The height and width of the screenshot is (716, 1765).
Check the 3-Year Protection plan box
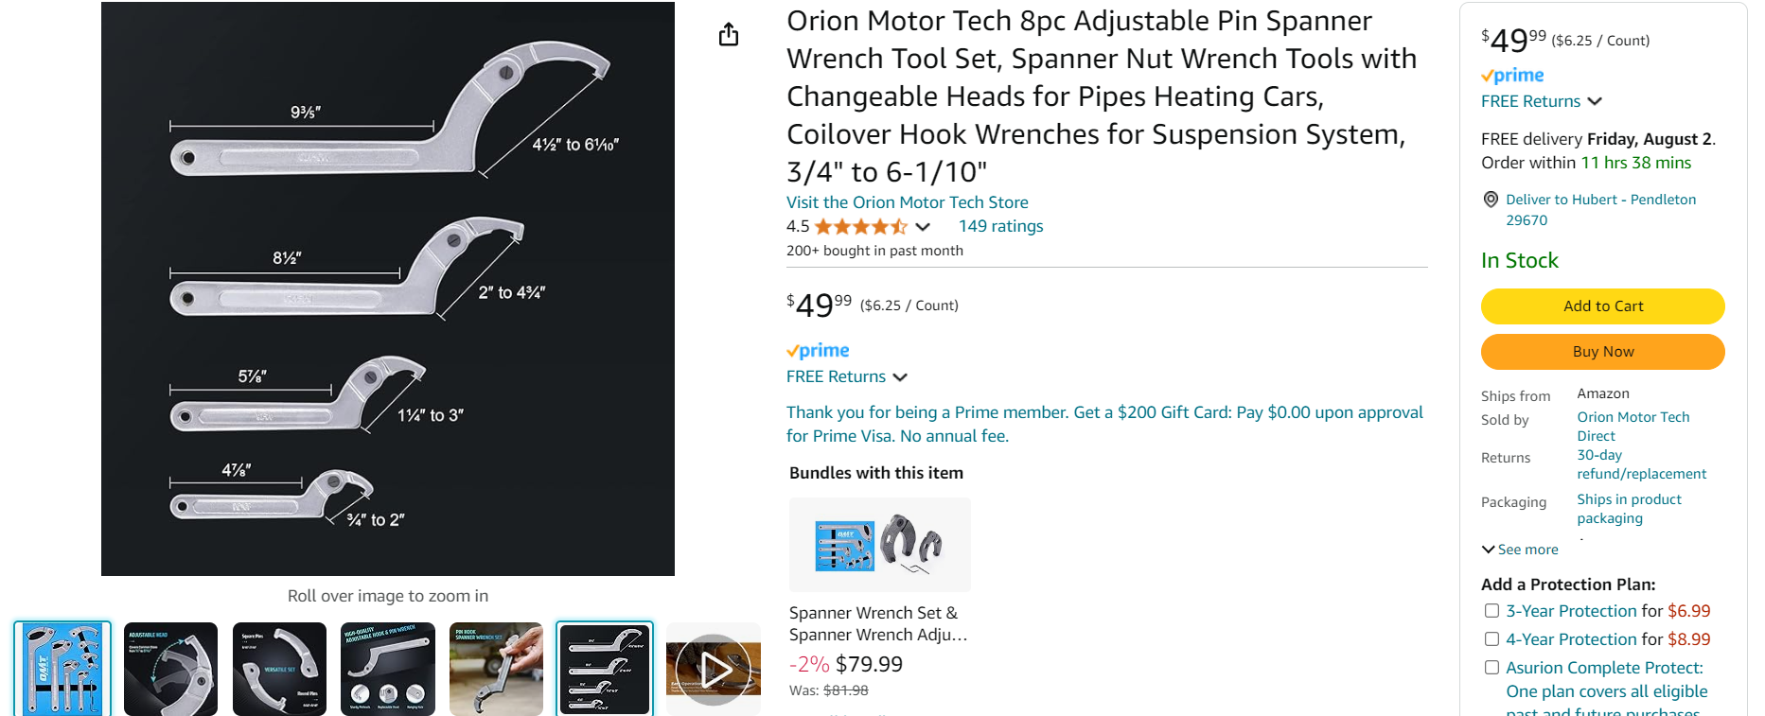point(1492,611)
